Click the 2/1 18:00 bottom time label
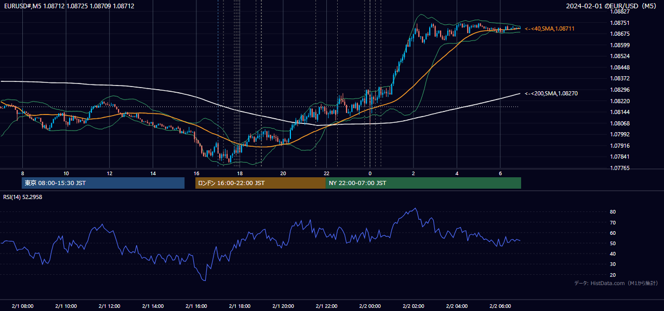 click(x=240, y=306)
